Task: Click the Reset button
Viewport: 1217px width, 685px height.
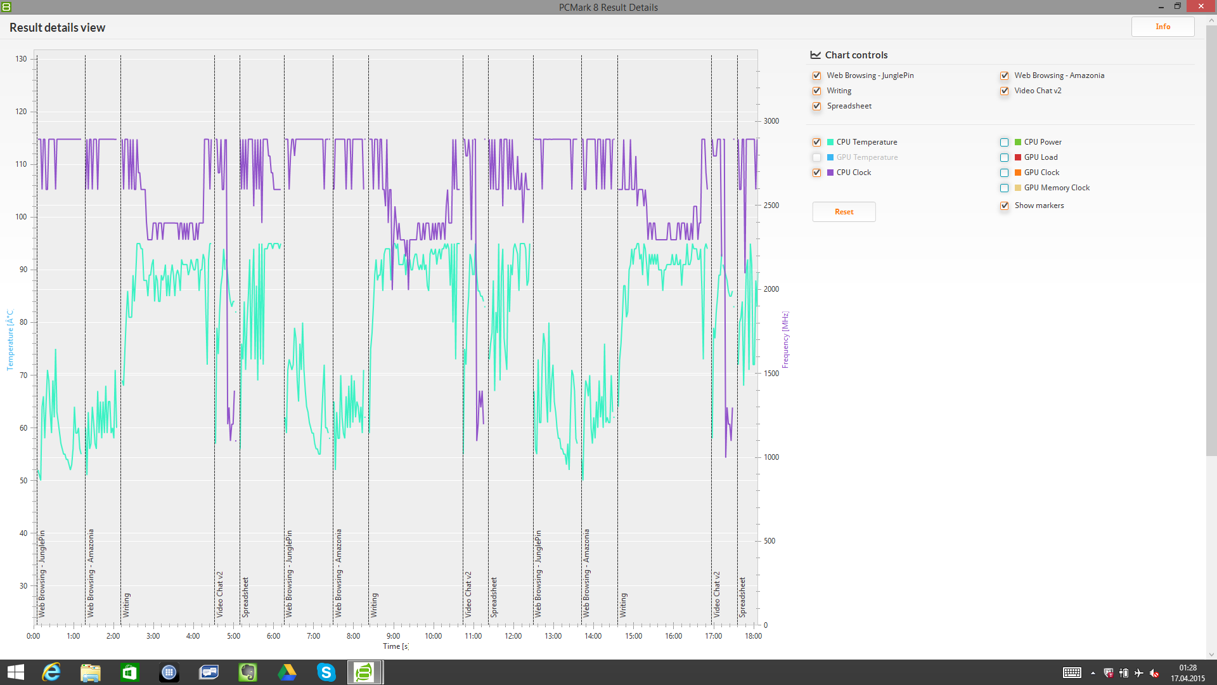Action: tap(844, 212)
